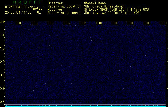Click the 1104 time axis label

[67, 23]
